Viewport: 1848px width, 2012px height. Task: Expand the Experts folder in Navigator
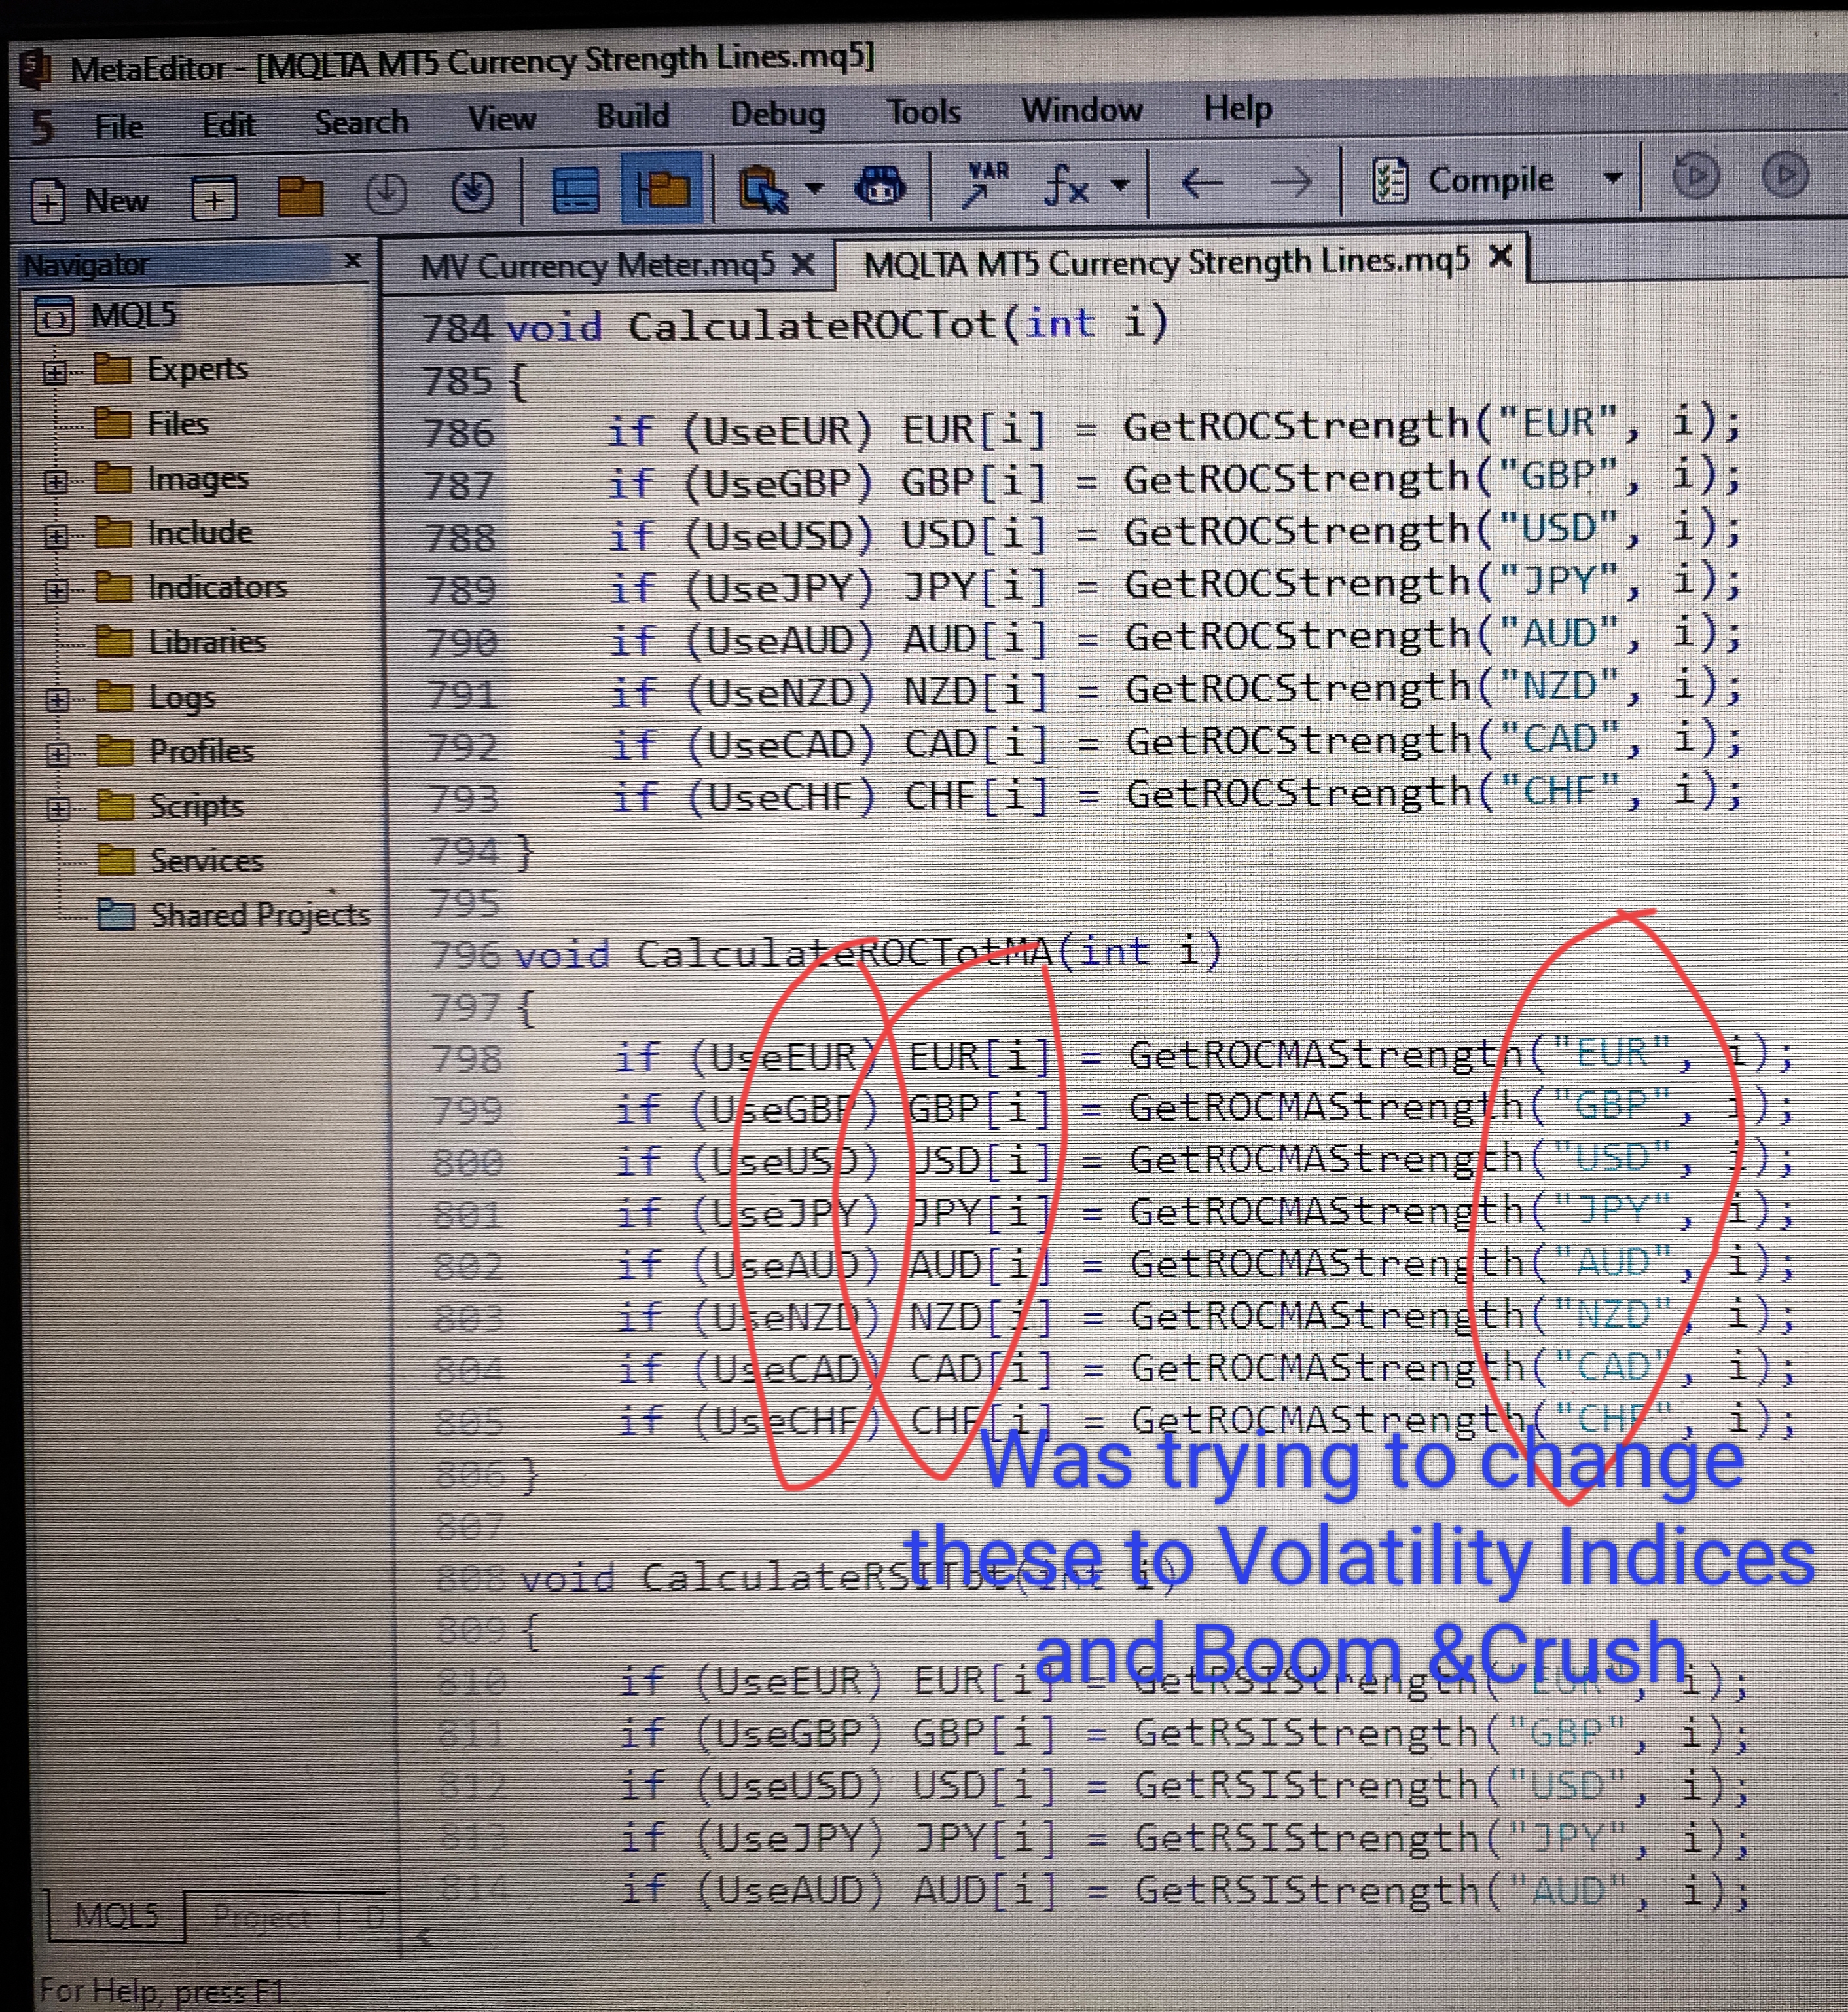[55, 373]
